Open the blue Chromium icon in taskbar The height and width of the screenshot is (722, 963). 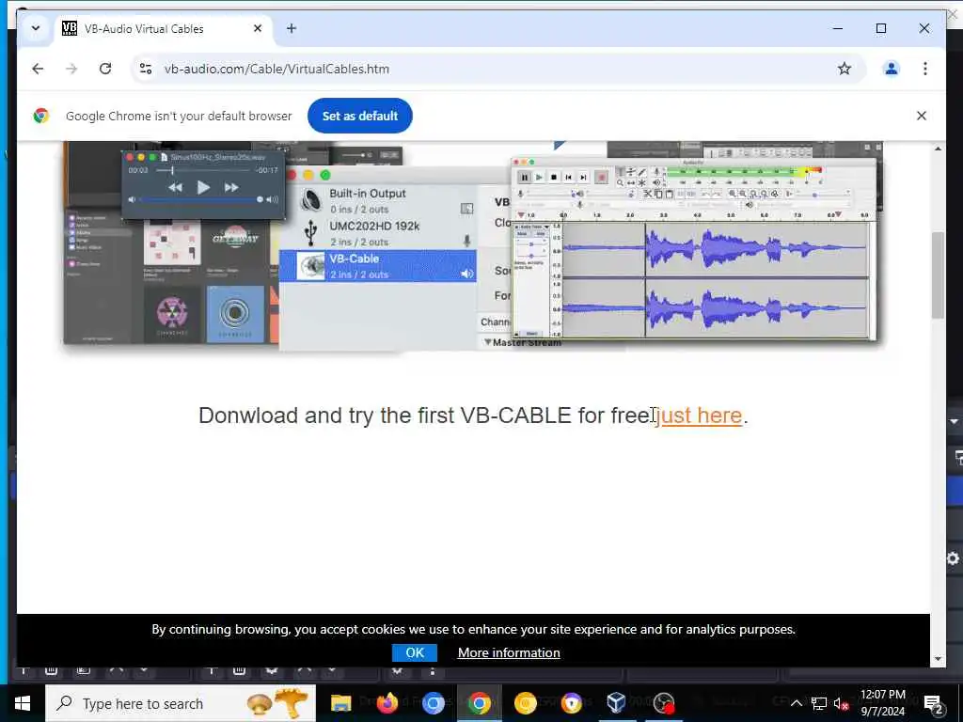click(x=433, y=703)
